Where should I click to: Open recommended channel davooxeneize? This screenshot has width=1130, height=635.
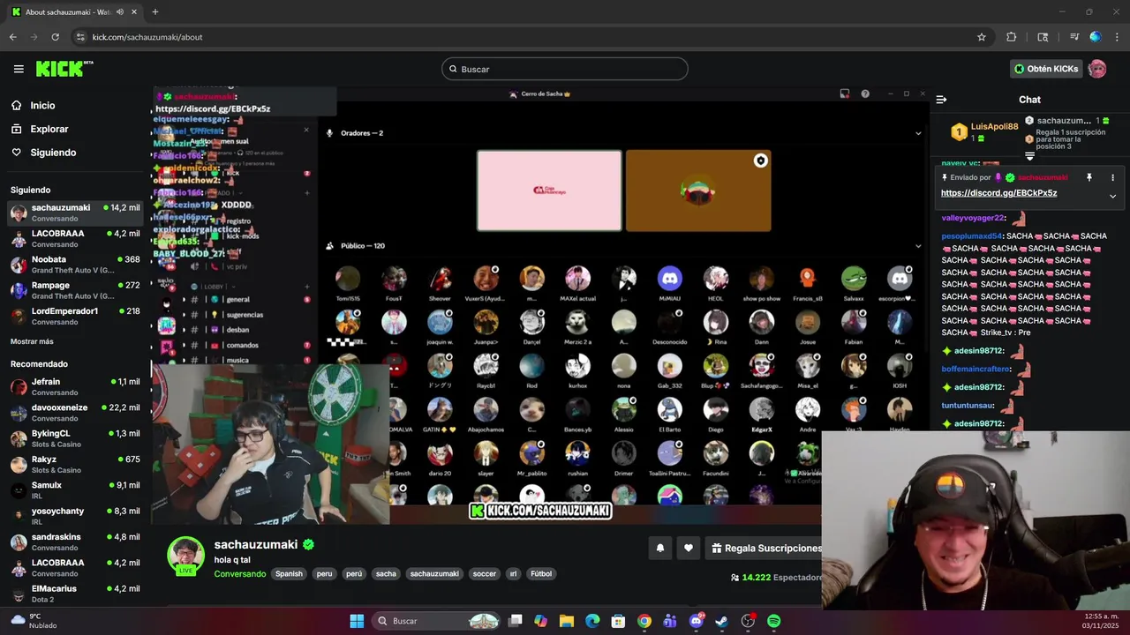pyautogui.click(x=75, y=413)
